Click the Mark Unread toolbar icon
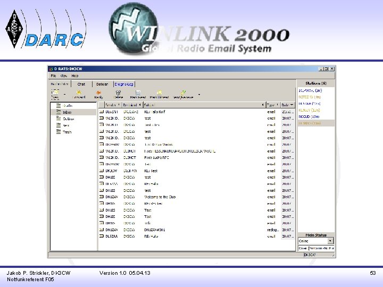Image resolution: width=383 pixels, height=287 pixels. pos(159,92)
